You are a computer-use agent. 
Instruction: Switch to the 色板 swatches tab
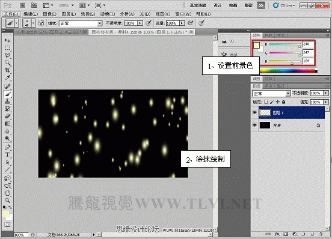pyautogui.click(x=268, y=35)
